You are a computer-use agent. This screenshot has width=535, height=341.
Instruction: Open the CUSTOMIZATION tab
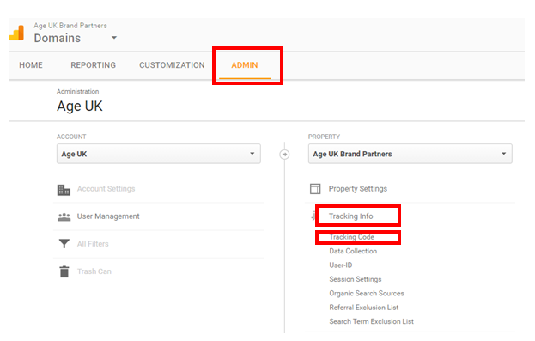[x=172, y=65]
